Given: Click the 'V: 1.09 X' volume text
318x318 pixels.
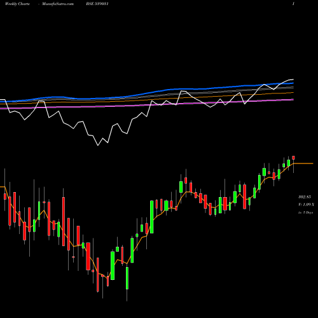Looking at the screenshot, I should pos(306,205).
